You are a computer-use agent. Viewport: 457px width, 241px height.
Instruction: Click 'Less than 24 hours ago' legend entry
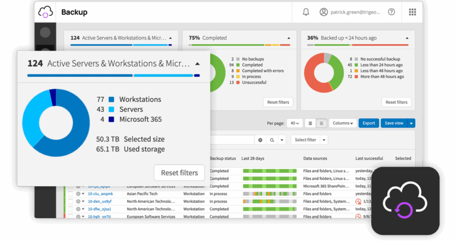[382, 65]
